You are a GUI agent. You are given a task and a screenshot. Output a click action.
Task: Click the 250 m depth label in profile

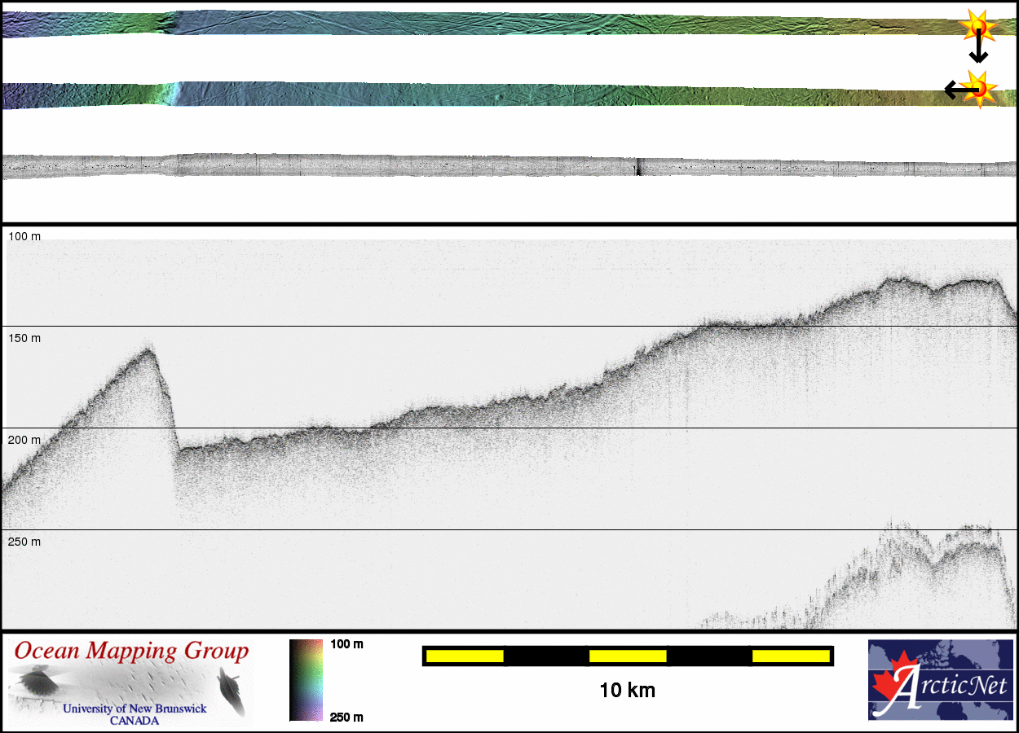click(x=24, y=542)
